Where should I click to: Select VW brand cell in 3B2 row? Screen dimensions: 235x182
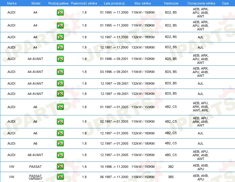tap(11, 167)
